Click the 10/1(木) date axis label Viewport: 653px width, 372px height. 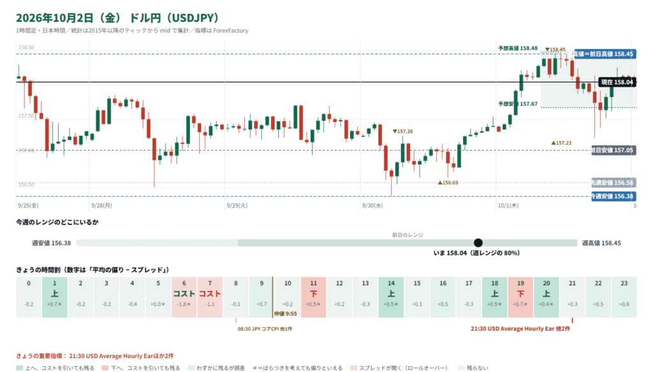[x=508, y=206]
